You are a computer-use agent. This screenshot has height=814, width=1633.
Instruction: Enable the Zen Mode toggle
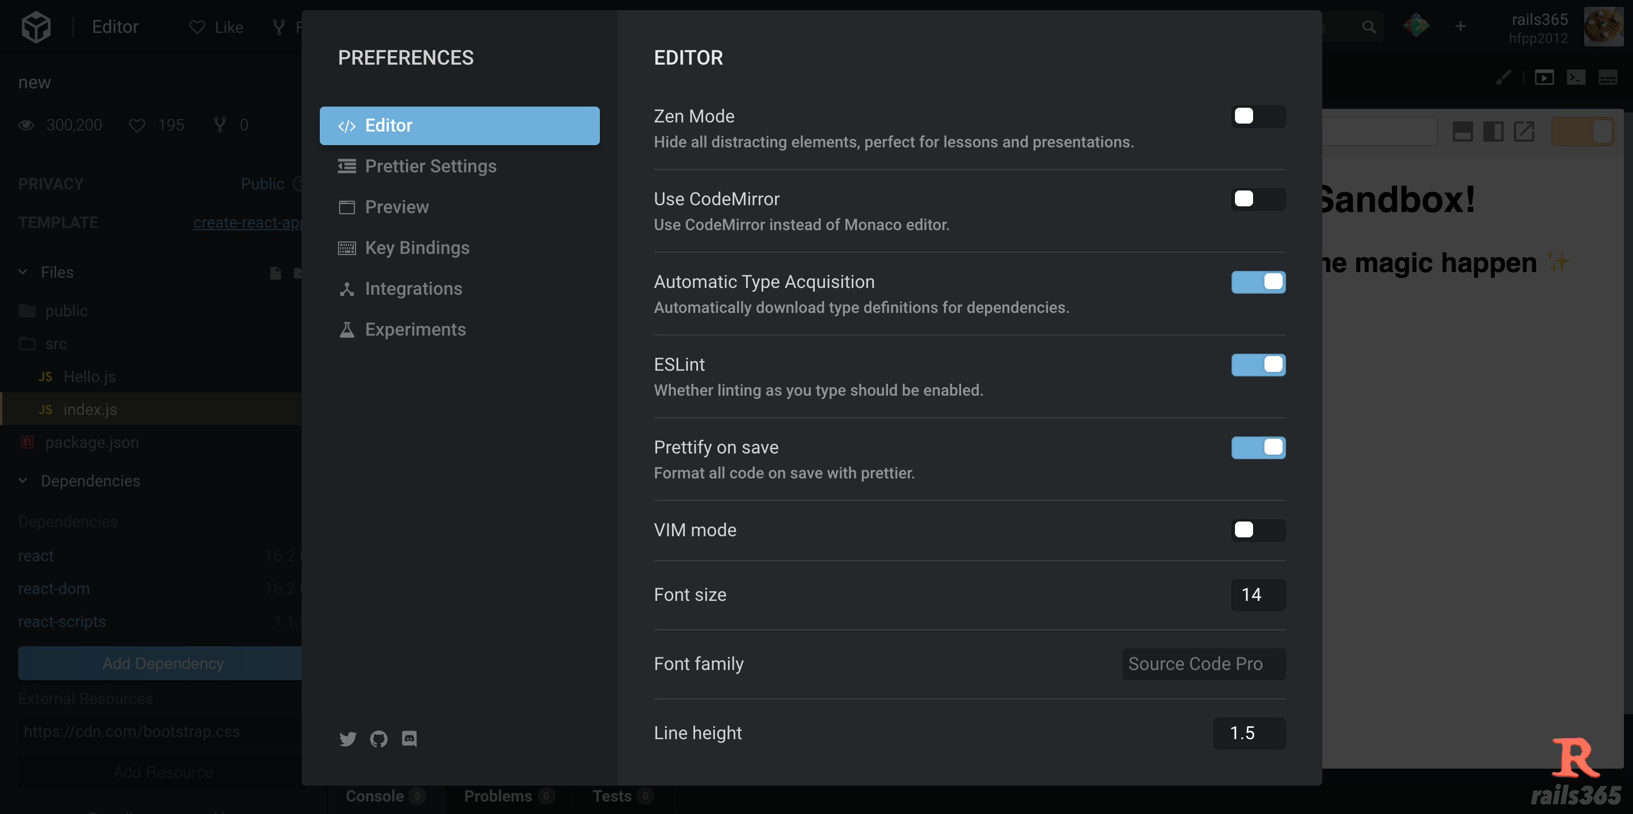1258,117
